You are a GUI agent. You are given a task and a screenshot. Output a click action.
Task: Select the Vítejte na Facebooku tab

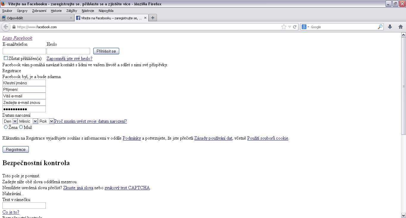point(111,18)
